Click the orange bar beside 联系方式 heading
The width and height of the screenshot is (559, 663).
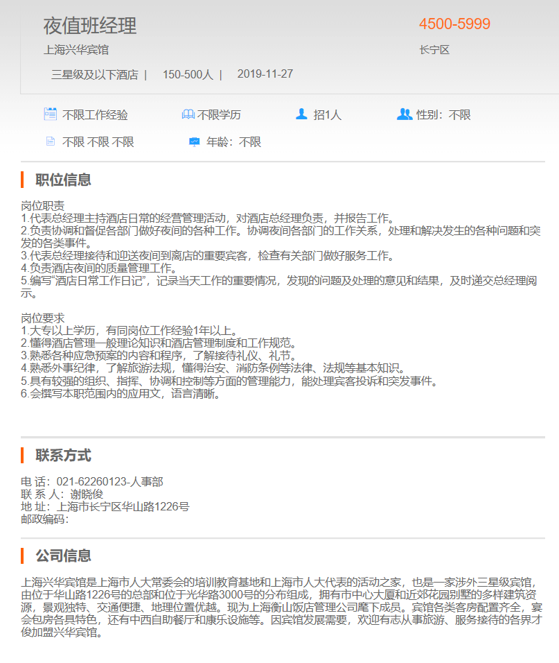click(x=22, y=456)
